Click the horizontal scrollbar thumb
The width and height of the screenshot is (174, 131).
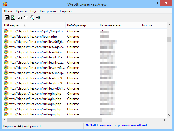(54, 120)
